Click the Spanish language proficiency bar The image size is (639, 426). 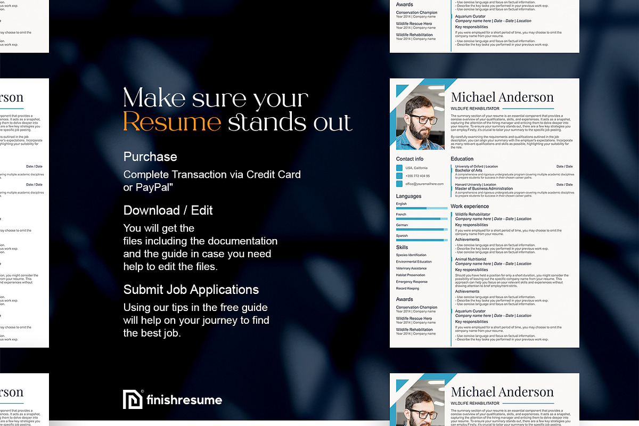point(421,240)
